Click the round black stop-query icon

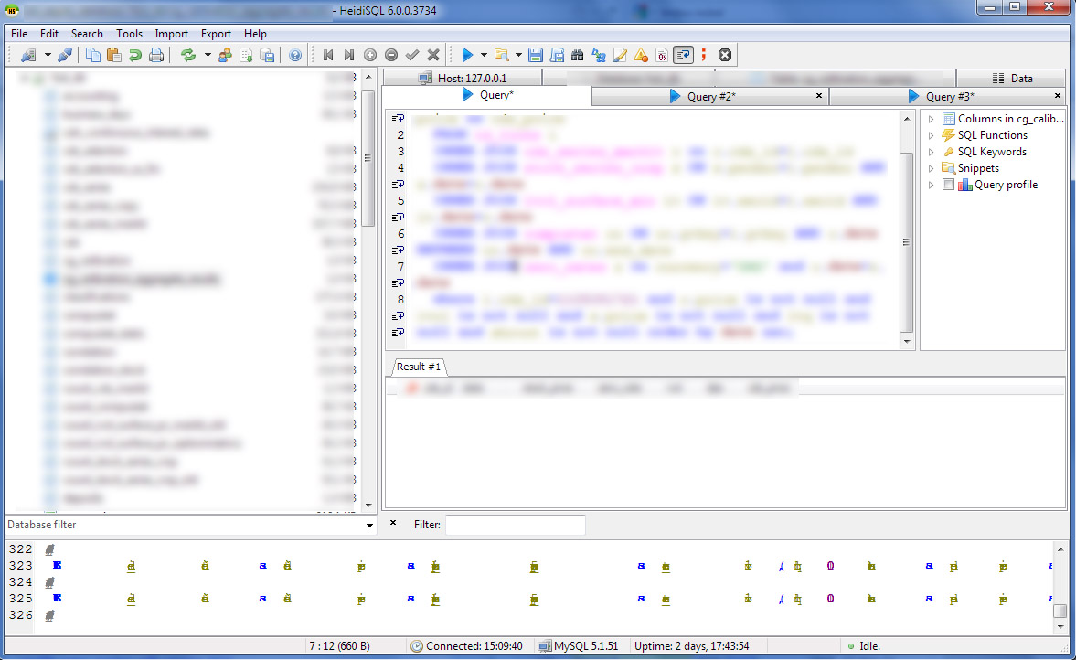coord(725,55)
